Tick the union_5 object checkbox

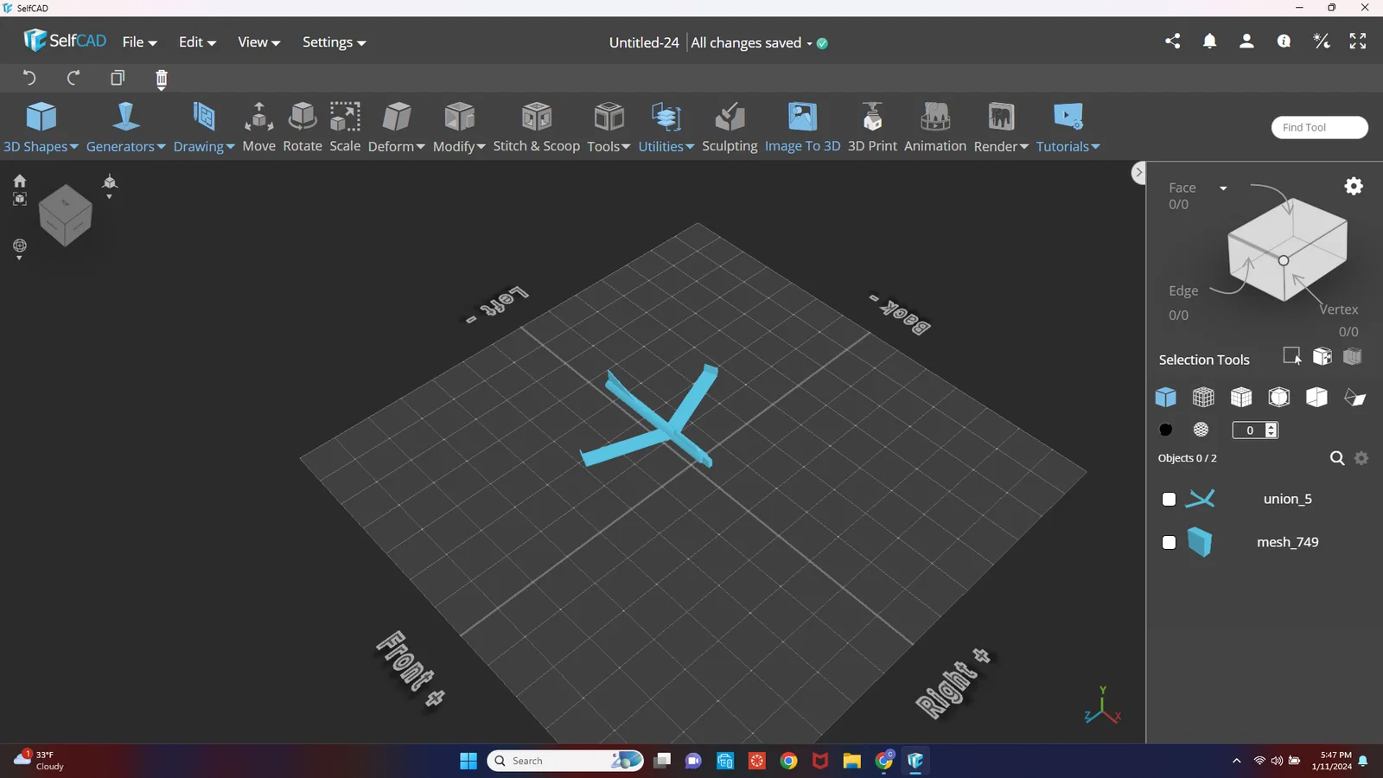coord(1169,499)
